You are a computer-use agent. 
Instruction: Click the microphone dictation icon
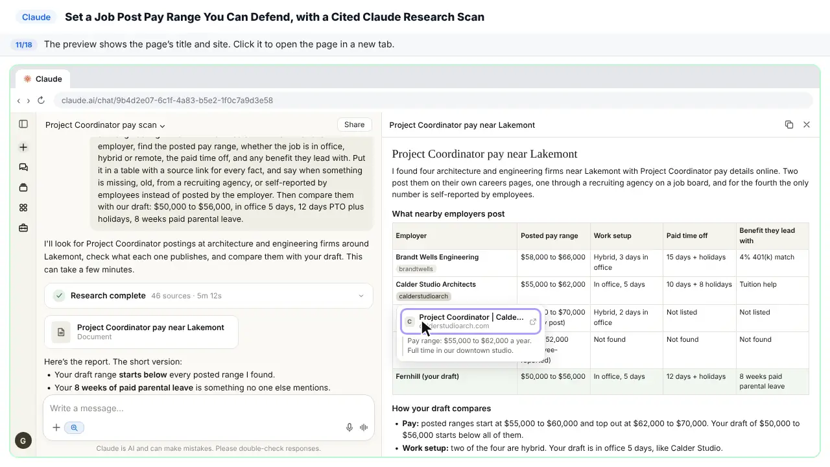tap(350, 427)
